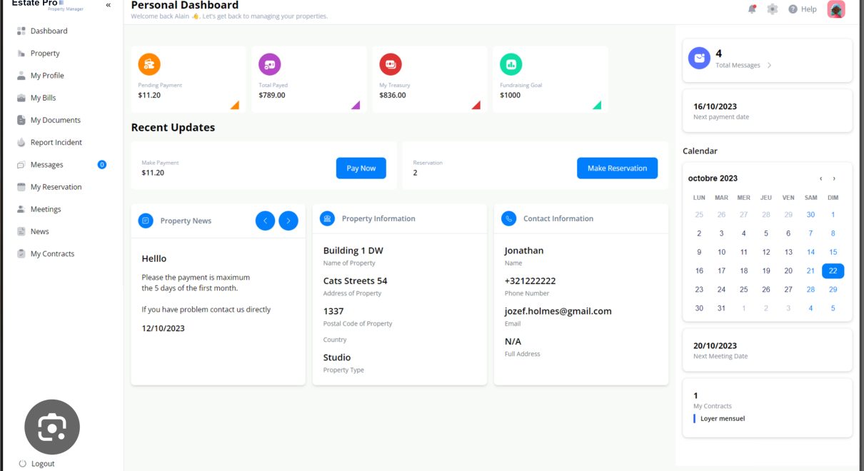Open Report Incident in the sidebar
Screen dimensions: 864x471
tap(56, 142)
